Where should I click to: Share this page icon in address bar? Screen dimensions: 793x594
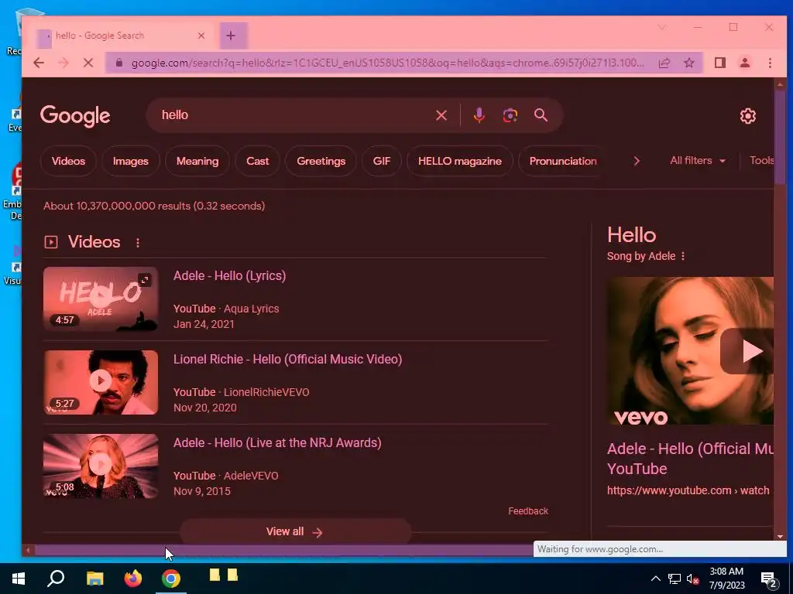click(x=664, y=63)
